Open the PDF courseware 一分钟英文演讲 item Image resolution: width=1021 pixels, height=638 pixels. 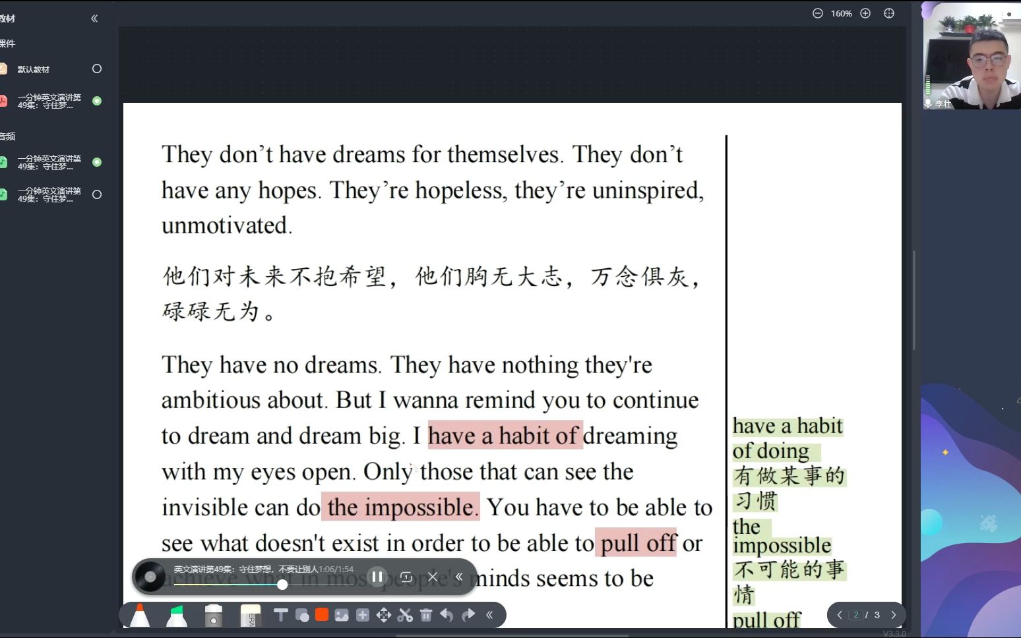(x=49, y=101)
